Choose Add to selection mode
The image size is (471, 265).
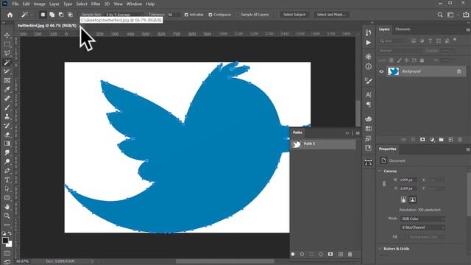(x=52, y=15)
